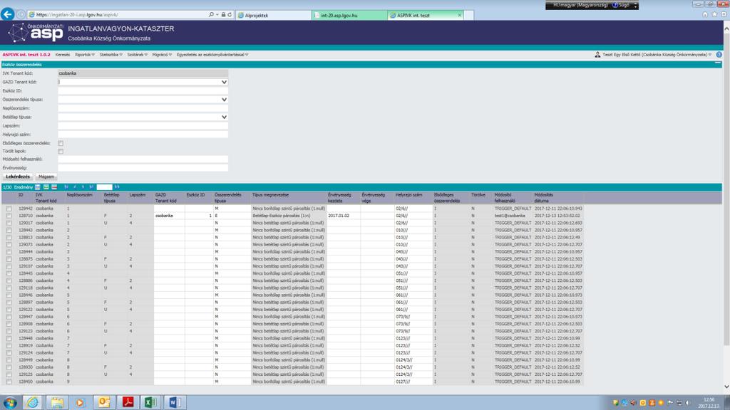This screenshot has width=730, height=410.
Task: Expand Egyeztetés az eszköznyilvántartással menu
Action: click(x=212, y=54)
